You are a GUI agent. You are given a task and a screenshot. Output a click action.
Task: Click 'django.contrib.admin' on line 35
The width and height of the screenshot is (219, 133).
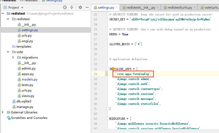click(133, 79)
